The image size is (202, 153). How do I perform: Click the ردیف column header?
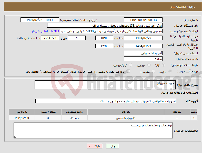194,112
